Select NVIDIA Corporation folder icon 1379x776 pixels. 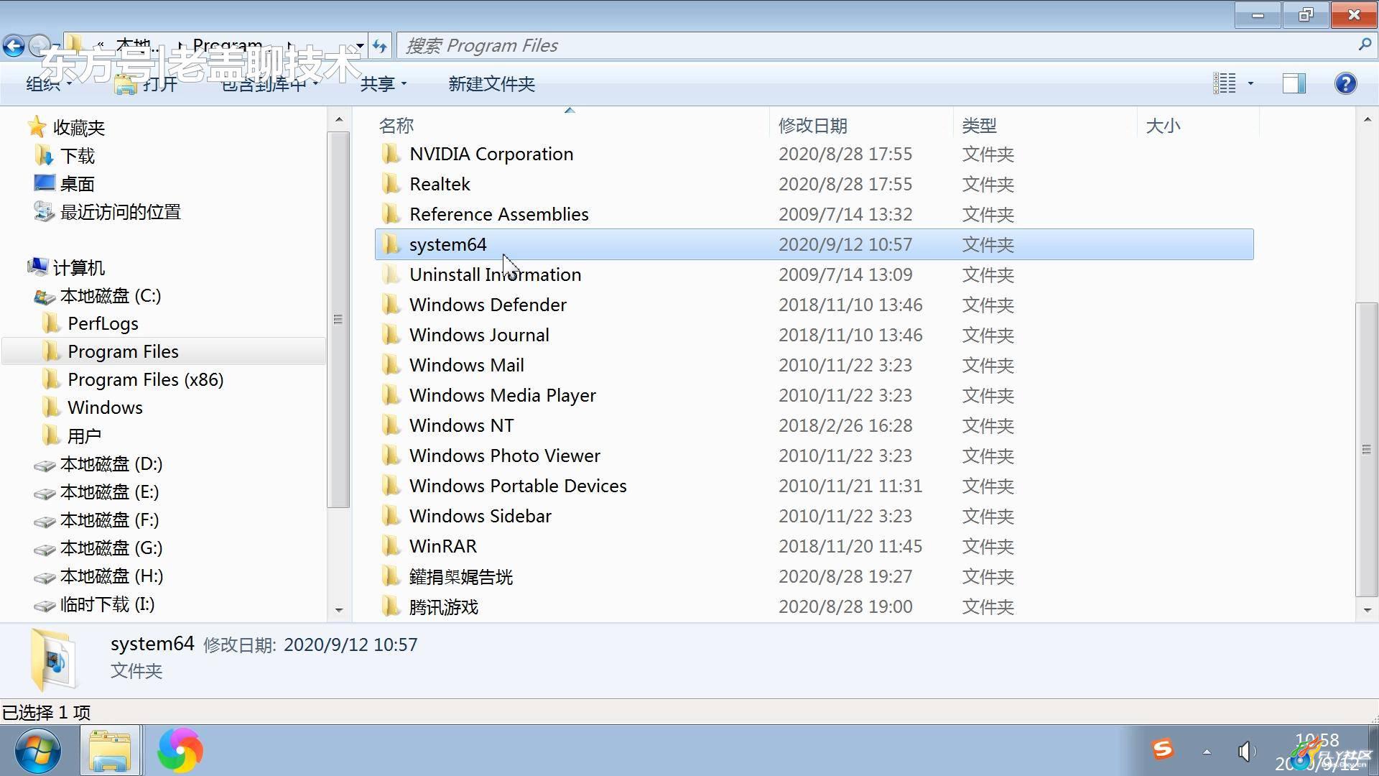point(391,154)
